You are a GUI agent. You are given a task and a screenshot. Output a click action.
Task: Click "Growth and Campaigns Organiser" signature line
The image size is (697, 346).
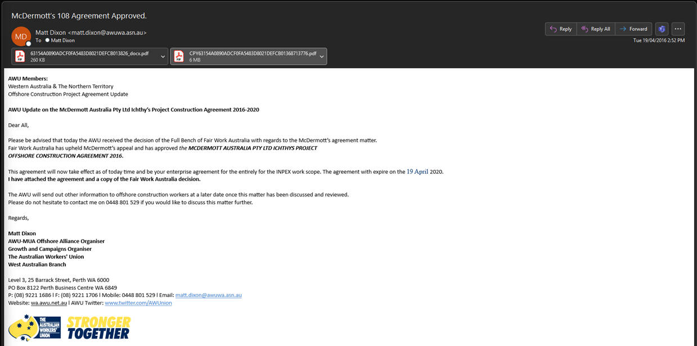point(50,249)
